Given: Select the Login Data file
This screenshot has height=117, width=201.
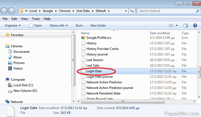Looking at the screenshot, I should point(94,71).
